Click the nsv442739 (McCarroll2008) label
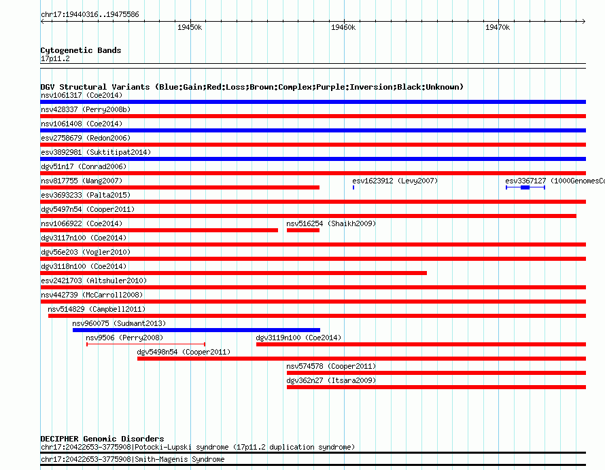605x470 pixels. click(92, 295)
